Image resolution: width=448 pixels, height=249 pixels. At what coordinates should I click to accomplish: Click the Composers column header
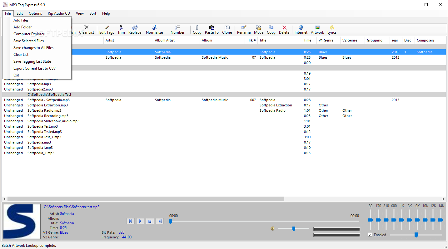coord(430,40)
